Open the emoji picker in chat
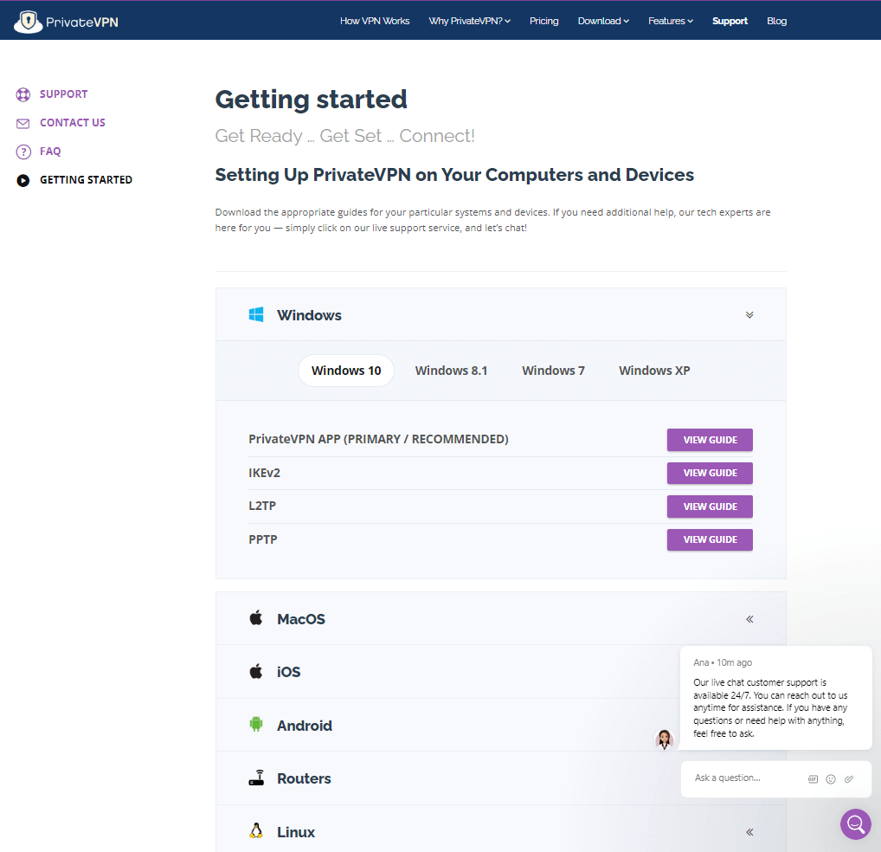 (831, 779)
